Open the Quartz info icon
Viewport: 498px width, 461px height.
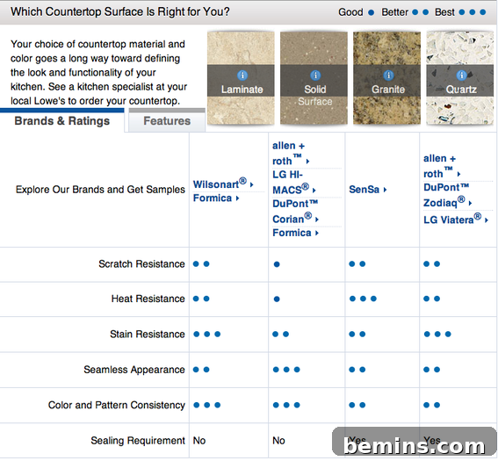click(461, 76)
